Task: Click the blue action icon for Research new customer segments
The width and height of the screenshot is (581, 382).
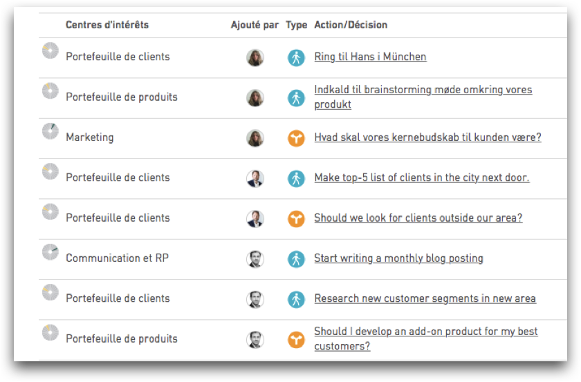Action: [296, 300]
